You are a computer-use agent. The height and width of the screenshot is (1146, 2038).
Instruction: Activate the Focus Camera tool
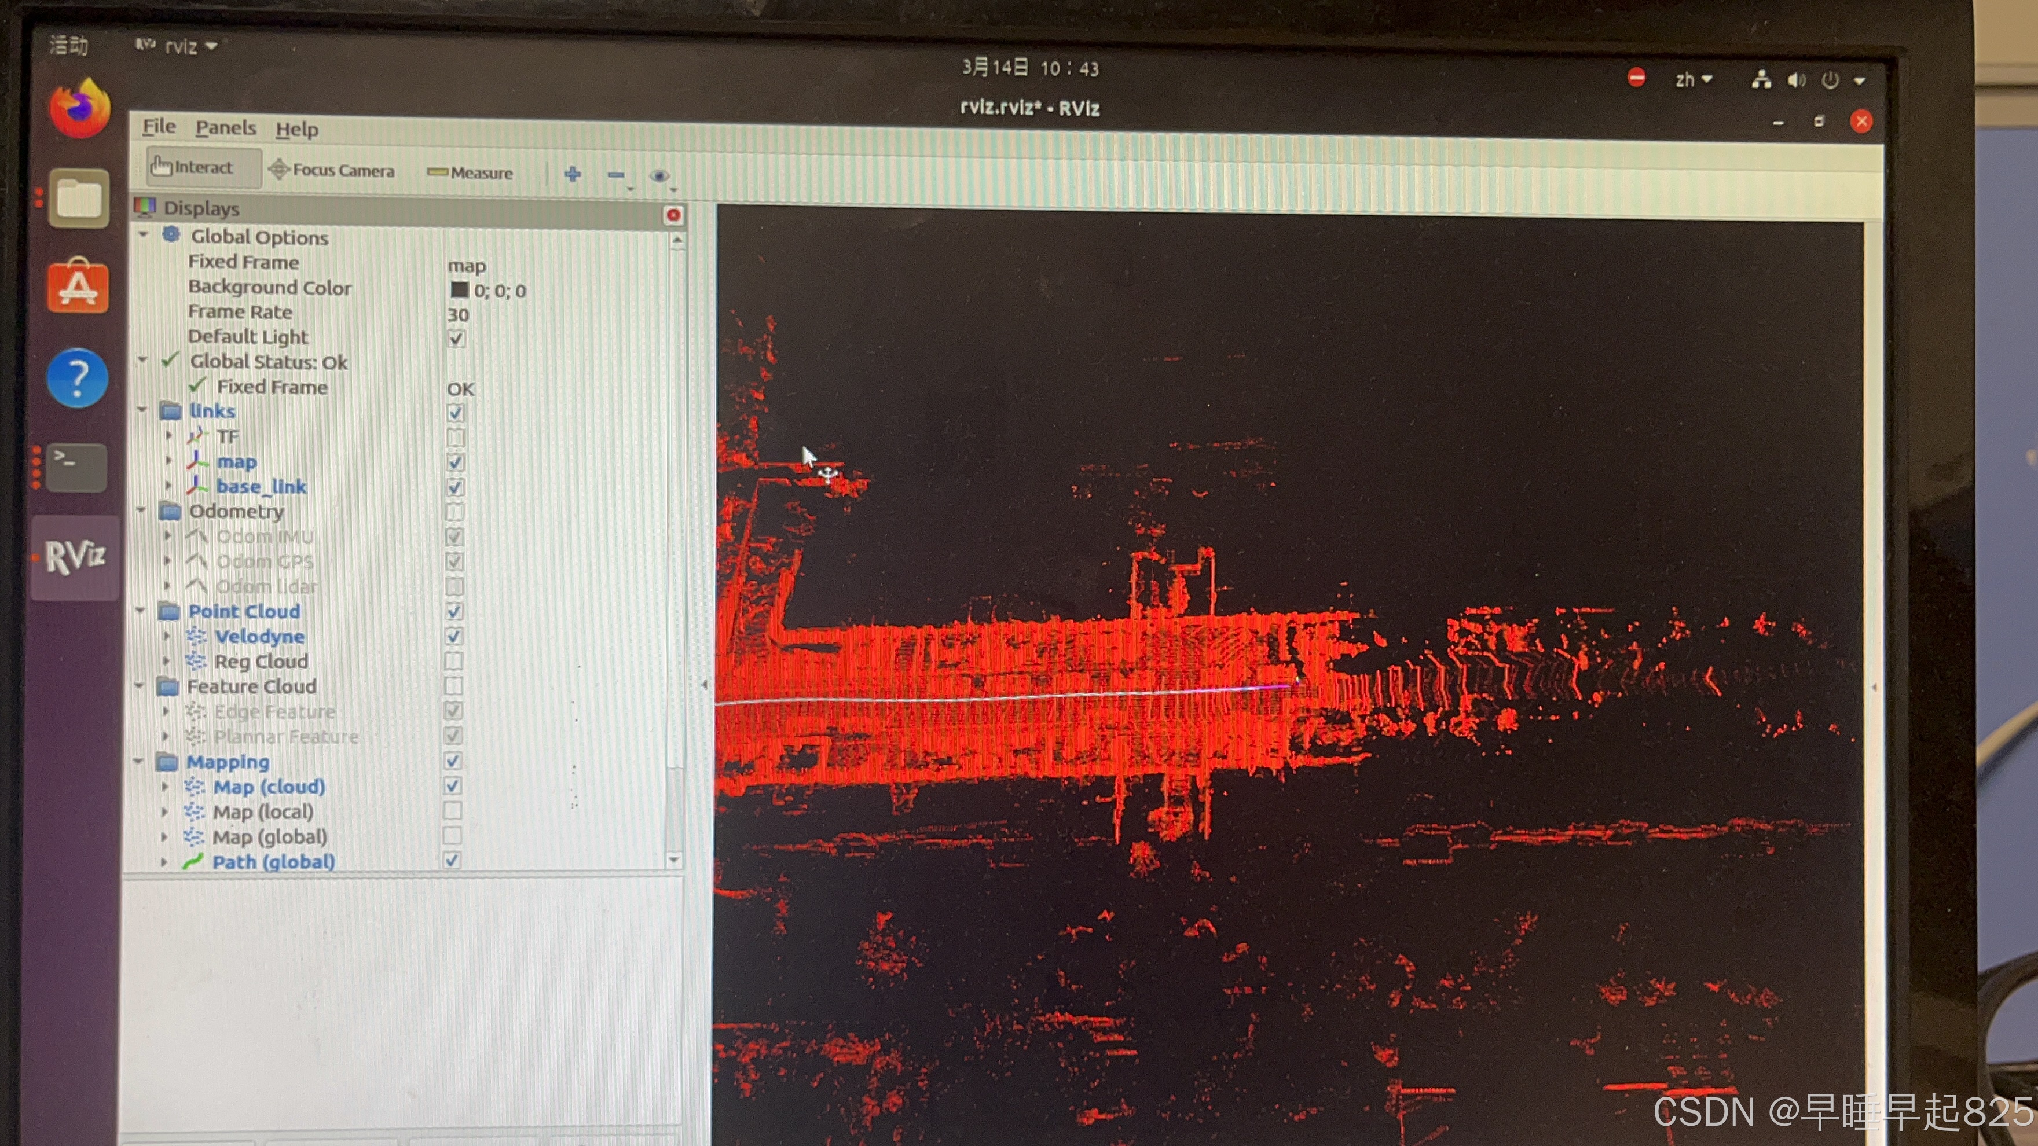(332, 170)
